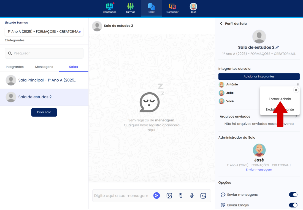303x210 pixels.
Task: Click the Criar sala button
Action: 44,112
